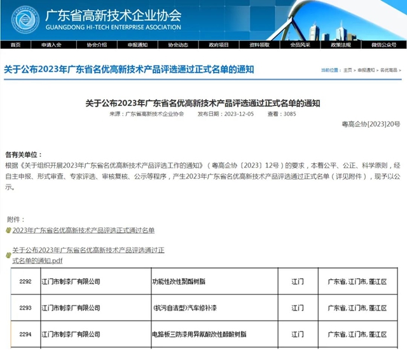The width and height of the screenshot is (407, 353).
Task: Click table cell 2292
Action: tap(25, 281)
